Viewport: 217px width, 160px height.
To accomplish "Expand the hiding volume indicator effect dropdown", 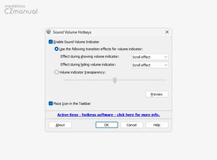I will pyautogui.click(x=150, y=65).
